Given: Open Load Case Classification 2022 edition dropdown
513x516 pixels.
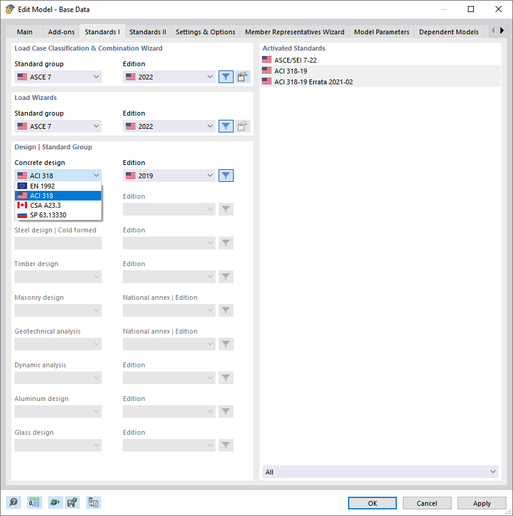Looking at the screenshot, I should pos(169,76).
